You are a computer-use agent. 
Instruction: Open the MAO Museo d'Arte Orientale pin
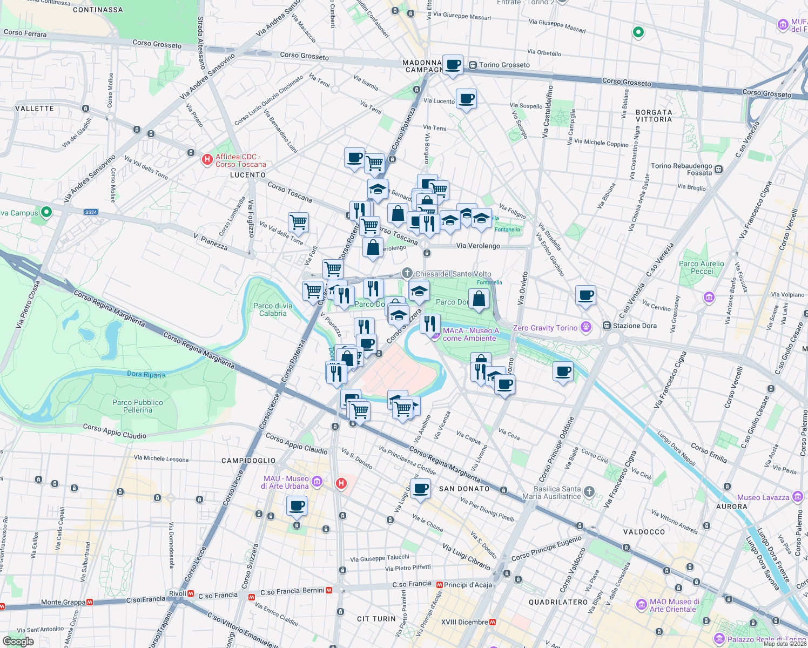point(642,605)
